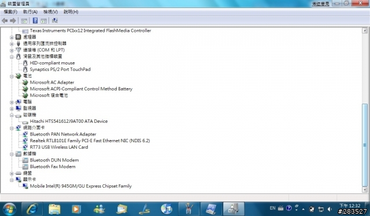Click the scrollbar down arrow
Screen dimensions: 370x216
(365, 190)
